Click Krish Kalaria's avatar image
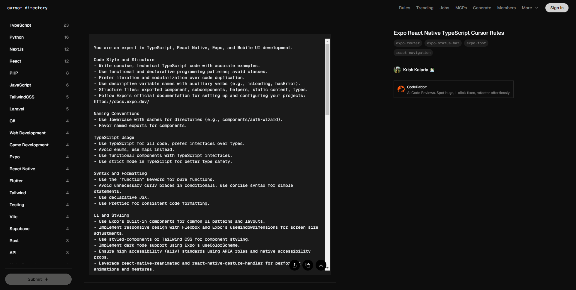The image size is (576, 290). tap(397, 70)
